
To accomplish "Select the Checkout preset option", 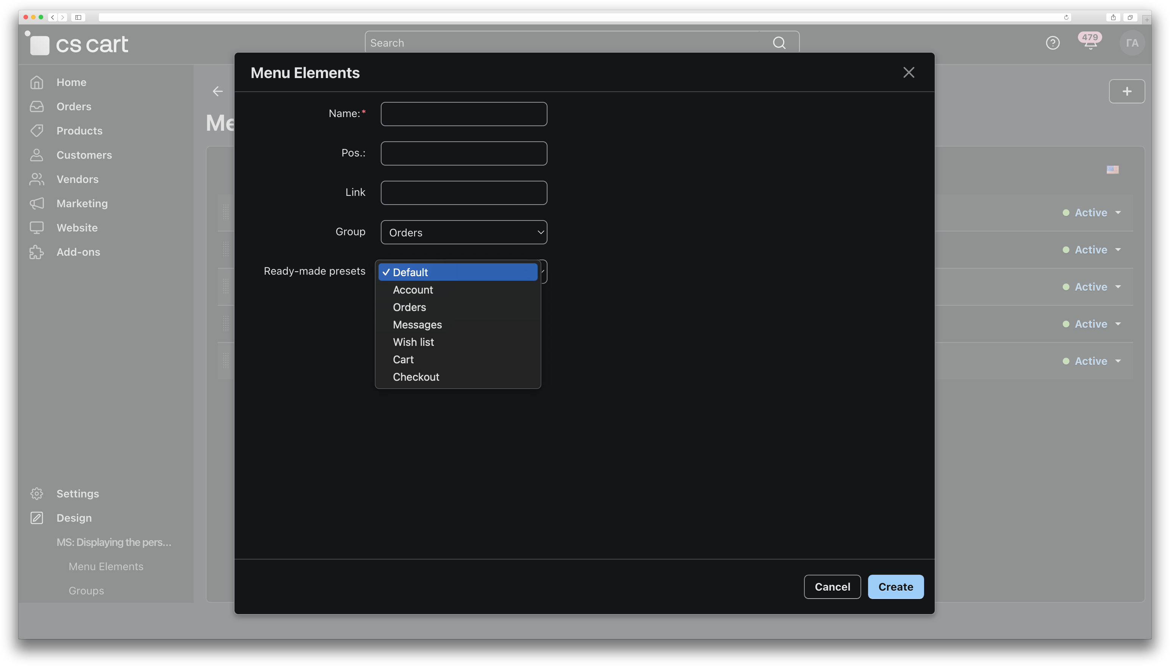I will pyautogui.click(x=416, y=377).
